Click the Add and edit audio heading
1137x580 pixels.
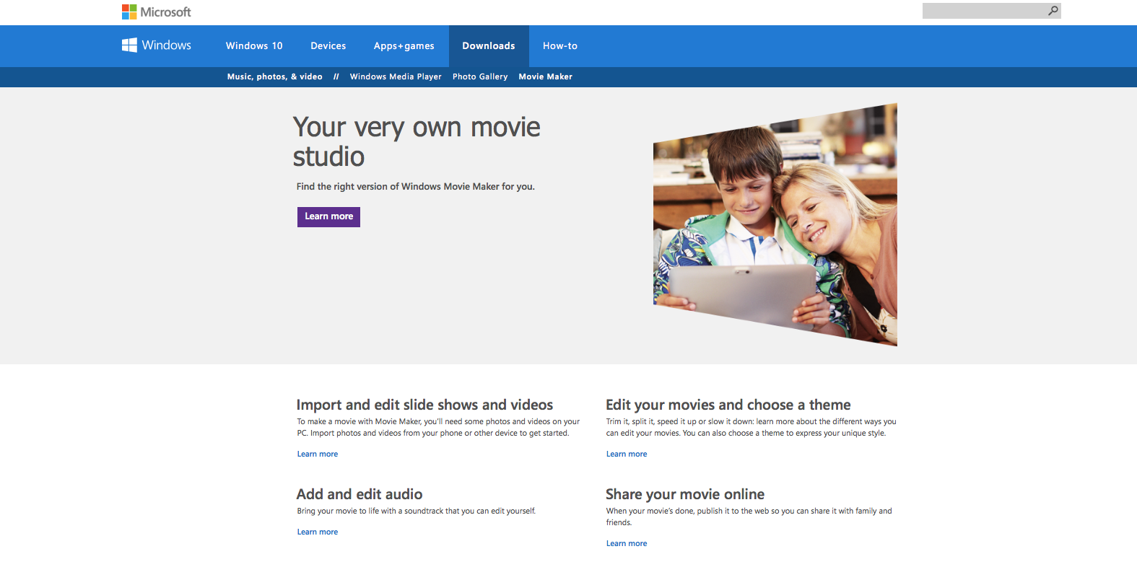click(x=360, y=494)
